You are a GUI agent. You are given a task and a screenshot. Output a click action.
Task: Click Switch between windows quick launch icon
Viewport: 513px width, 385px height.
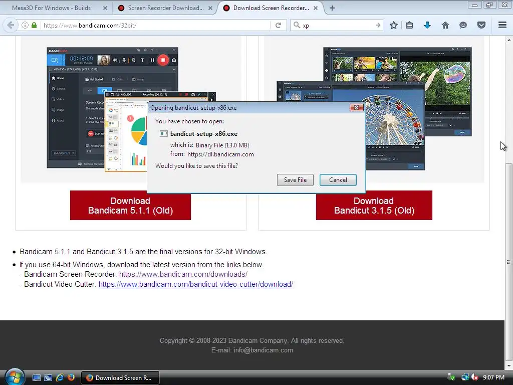[48, 378]
